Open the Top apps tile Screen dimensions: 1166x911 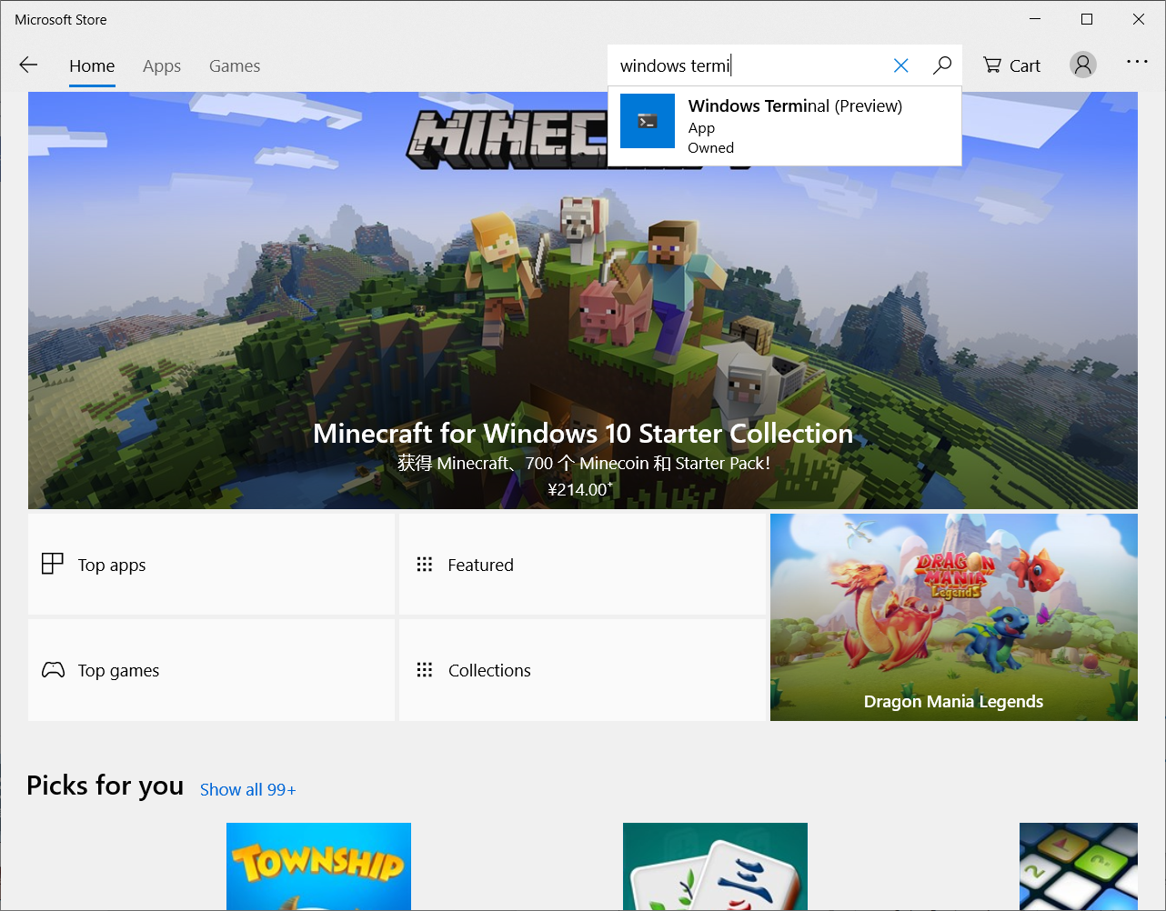[212, 565]
